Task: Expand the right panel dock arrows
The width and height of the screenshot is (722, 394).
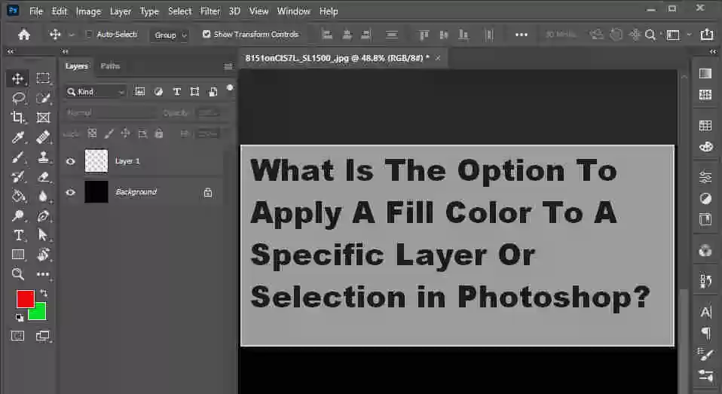Action: (713, 51)
